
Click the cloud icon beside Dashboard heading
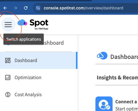point(102,56)
